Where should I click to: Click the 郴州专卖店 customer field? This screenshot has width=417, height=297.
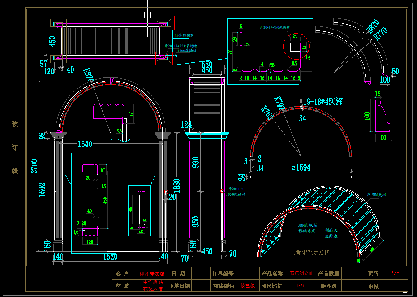(152, 274)
